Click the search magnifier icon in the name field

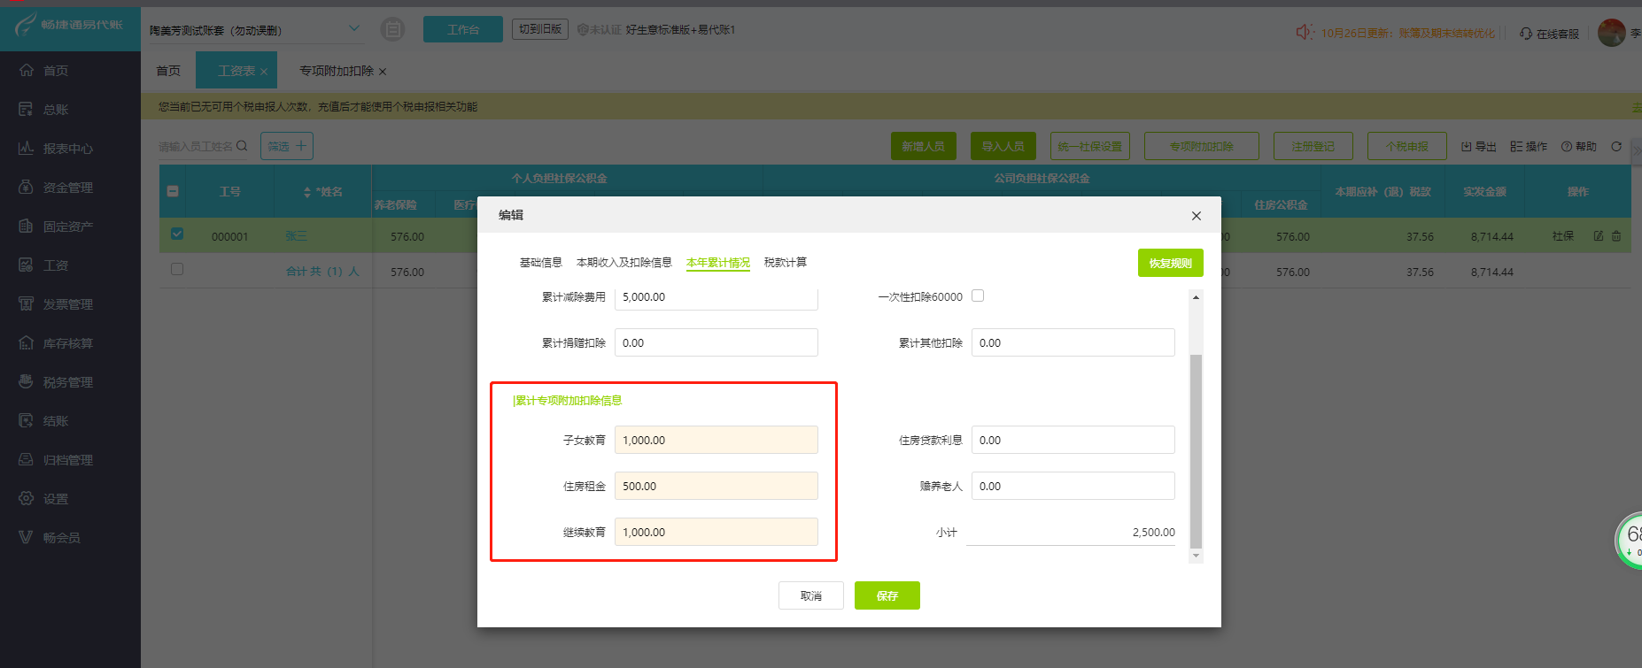[242, 146]
